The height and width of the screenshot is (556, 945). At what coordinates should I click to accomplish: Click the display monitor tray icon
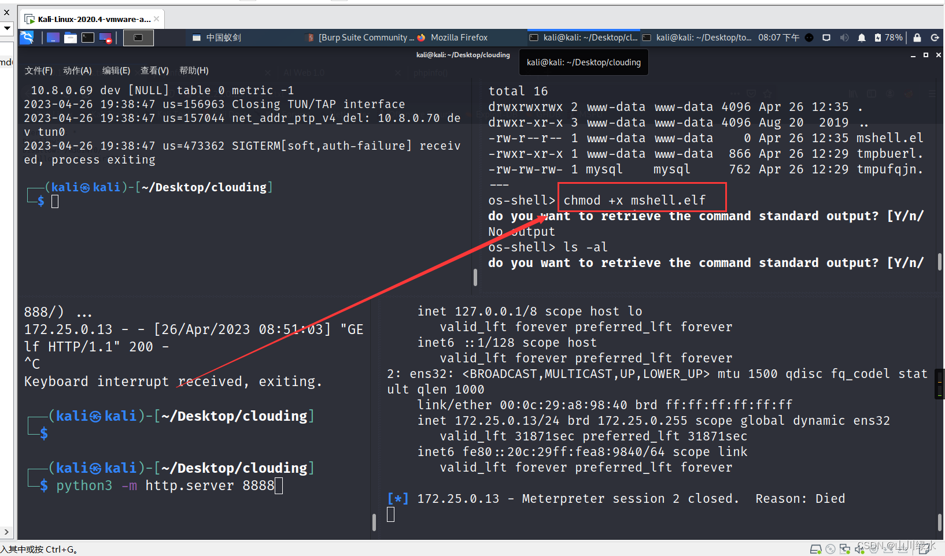pyautogui.click(x=826, y=38)
